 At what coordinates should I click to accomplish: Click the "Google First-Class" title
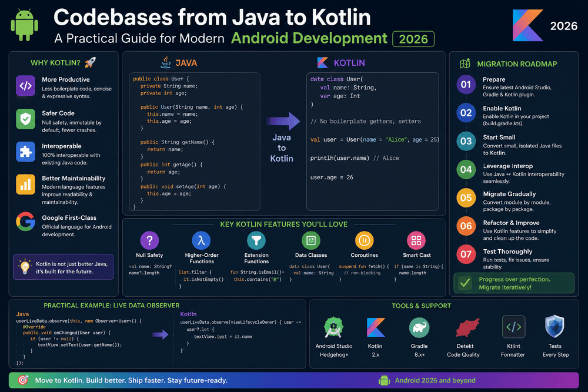click(x=69, y=217)
